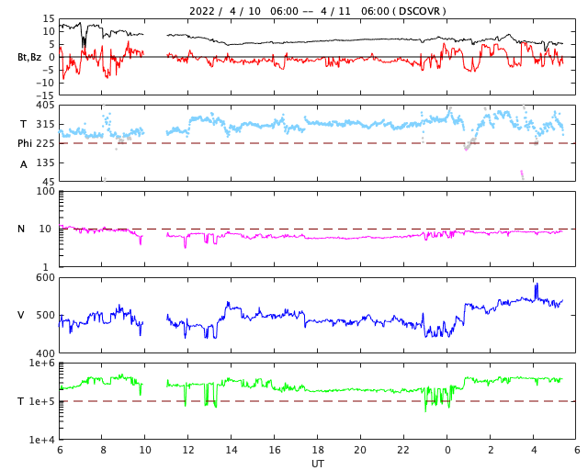Click the 14 tick on the UT axis
Viewport: 588px width, 470px height.
coord(232,451)
